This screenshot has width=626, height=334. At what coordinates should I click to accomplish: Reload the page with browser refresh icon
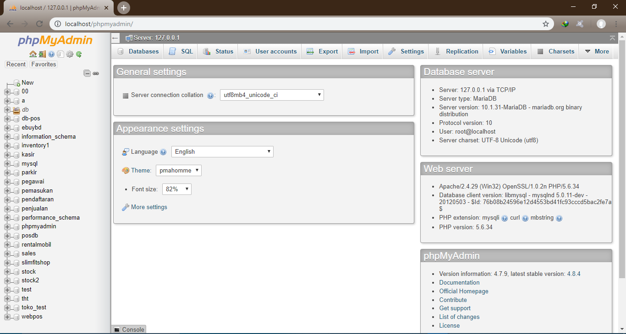pyautogui.click(x=39, y=24)
